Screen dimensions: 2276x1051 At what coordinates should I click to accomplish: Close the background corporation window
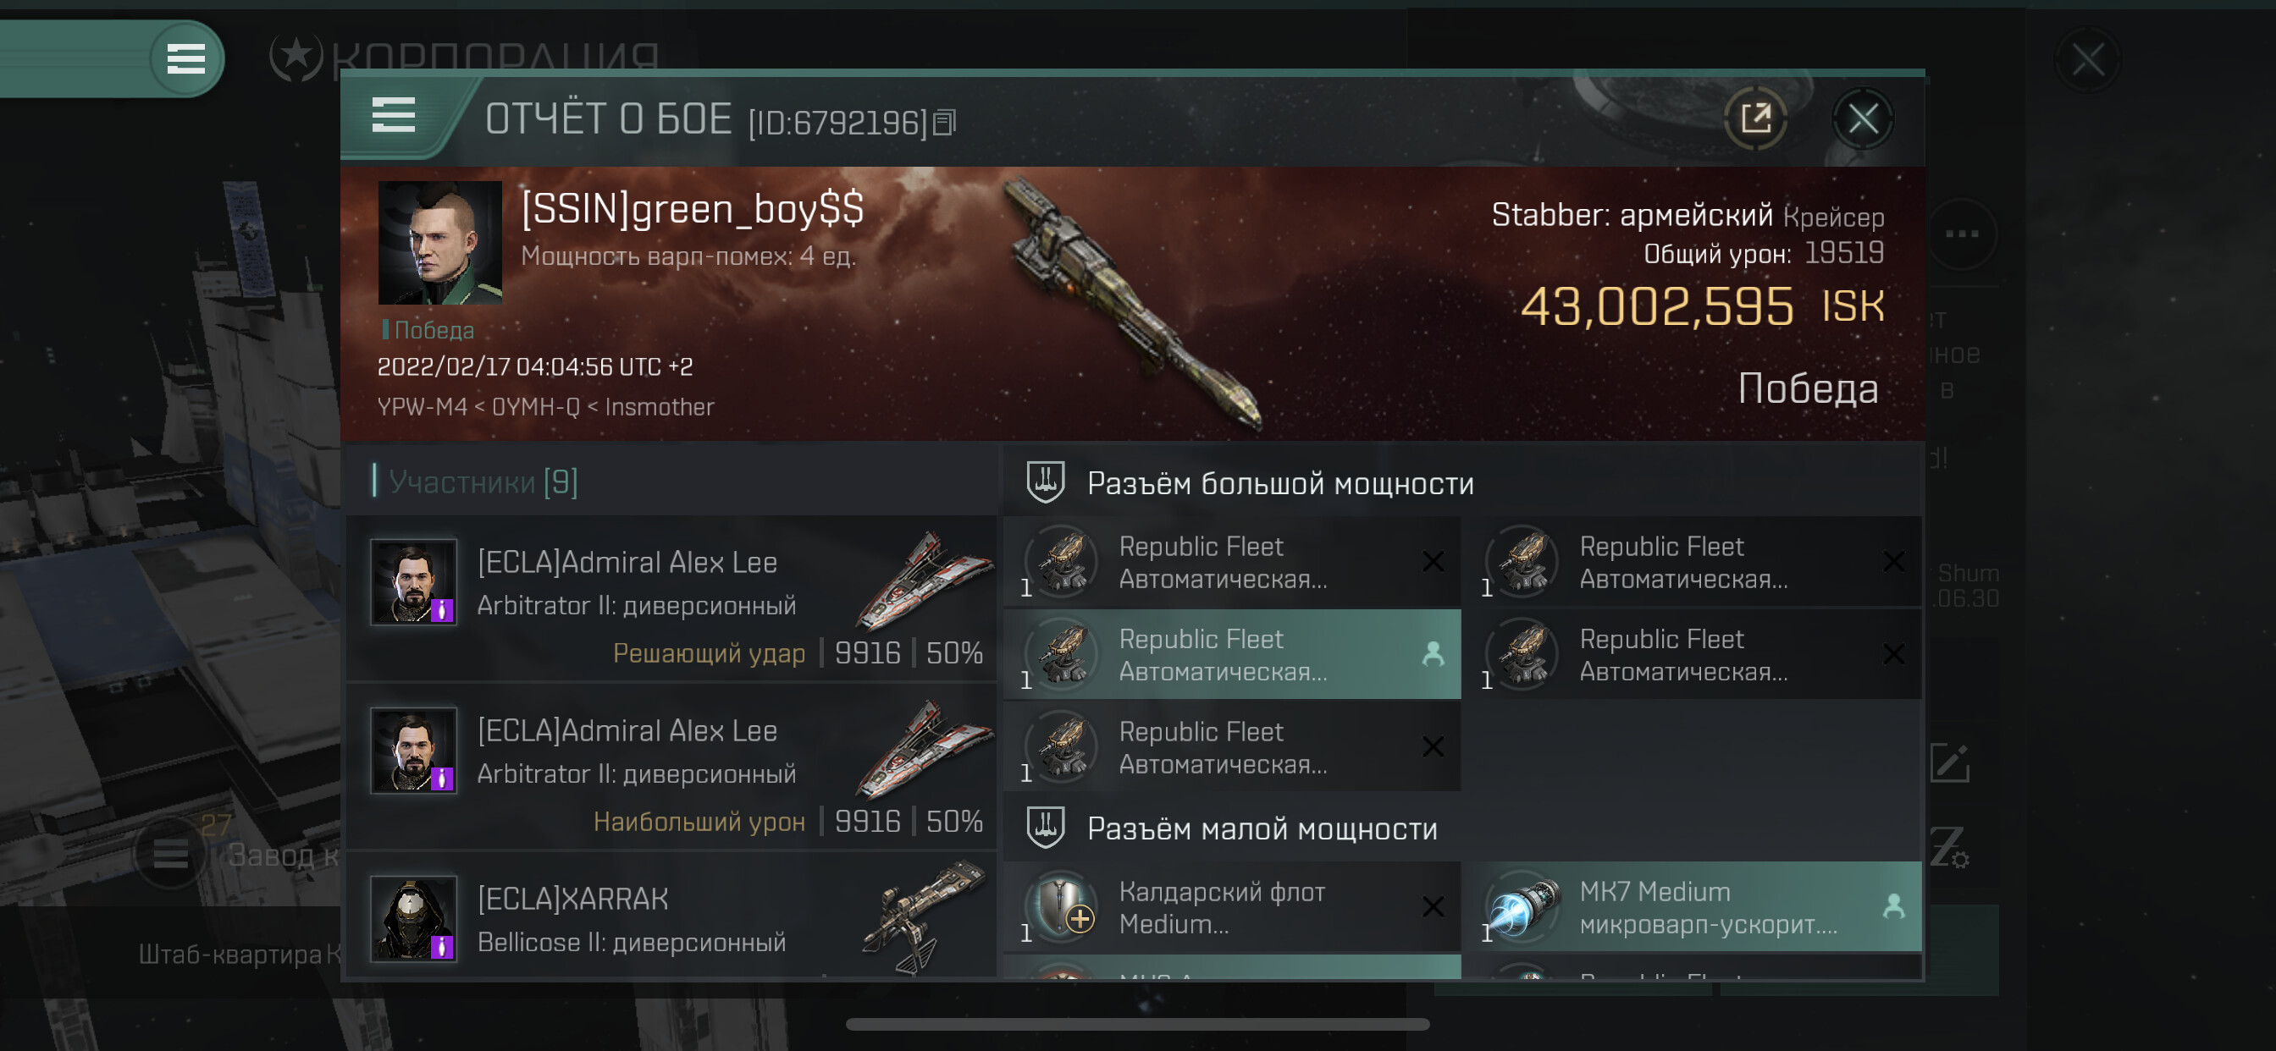pos(2088,61)
